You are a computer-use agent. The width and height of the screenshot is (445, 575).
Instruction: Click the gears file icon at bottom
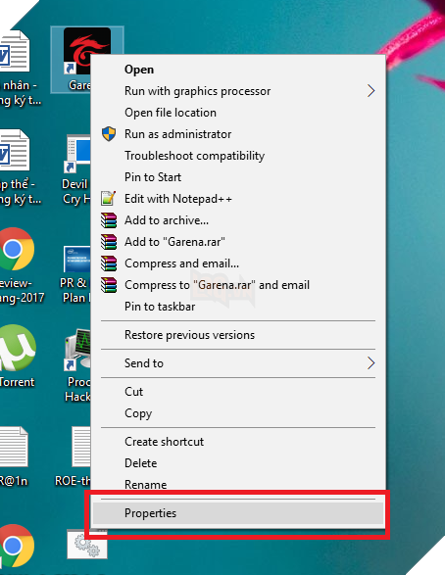(87, 545)
